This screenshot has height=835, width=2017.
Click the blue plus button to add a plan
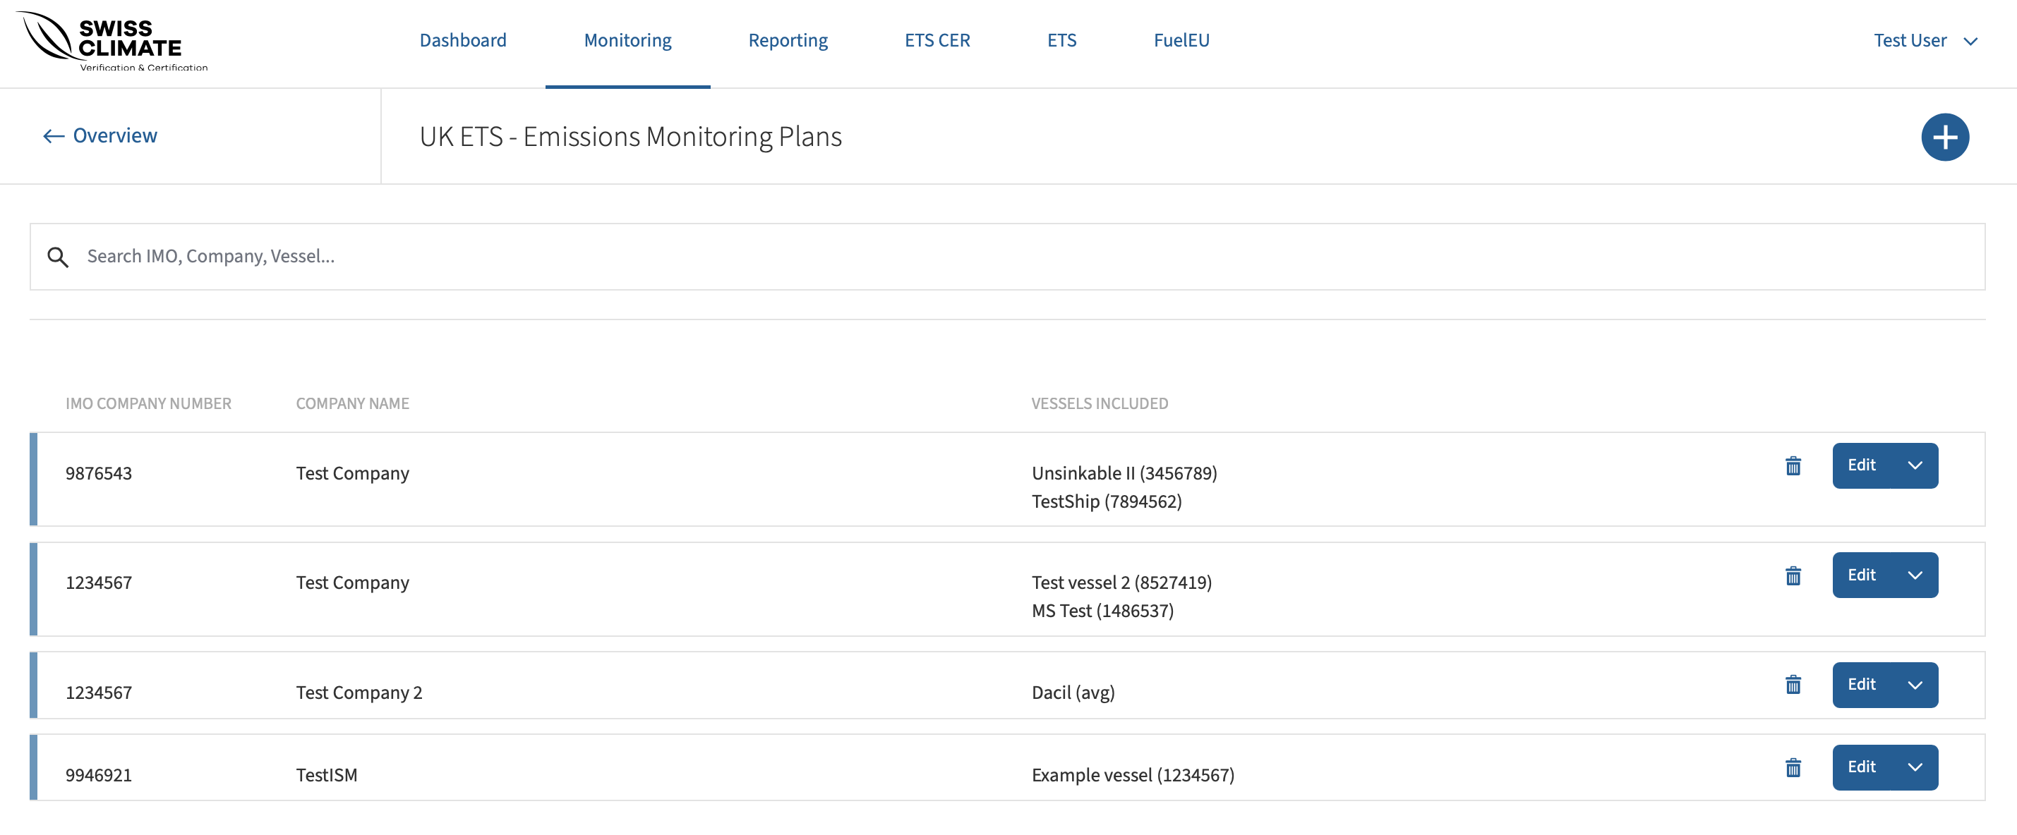point(1944,137)
